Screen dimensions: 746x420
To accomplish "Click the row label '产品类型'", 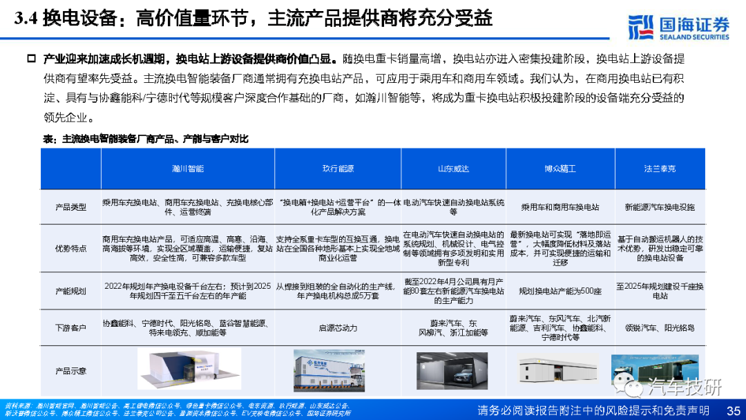I will pyautogui.click(x=71, y=207).
